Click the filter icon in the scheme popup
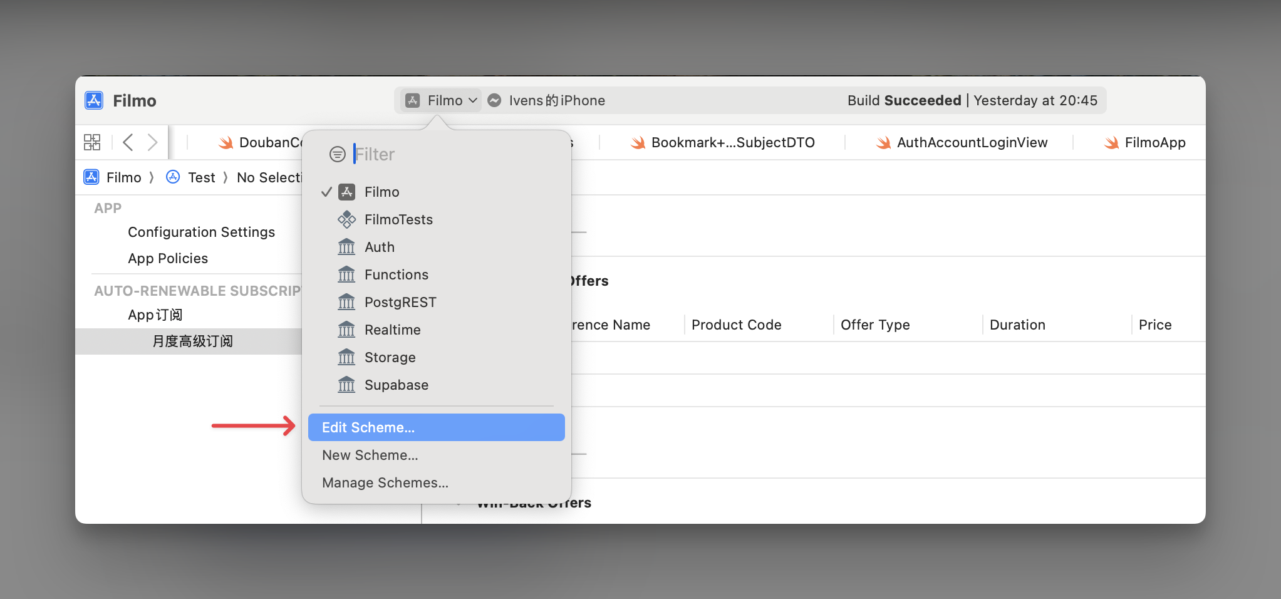The image size is (1281, 599). (x=337, y=154)
